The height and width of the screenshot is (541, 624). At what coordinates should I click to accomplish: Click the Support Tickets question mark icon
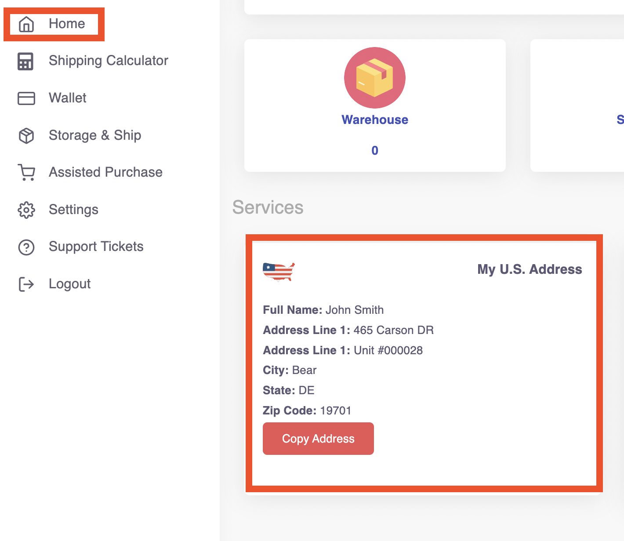coord(26,247)
